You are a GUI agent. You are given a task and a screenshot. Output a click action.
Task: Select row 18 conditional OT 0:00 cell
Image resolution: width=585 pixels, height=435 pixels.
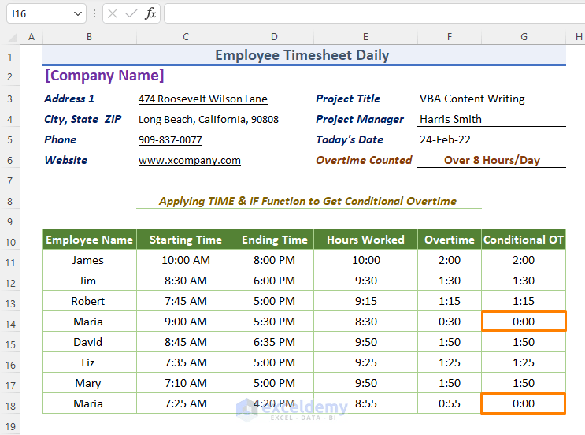click(524, 403)
